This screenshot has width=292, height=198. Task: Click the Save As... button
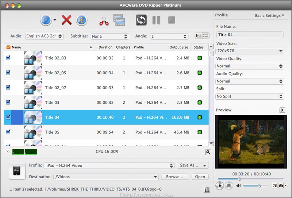[189, 165]
